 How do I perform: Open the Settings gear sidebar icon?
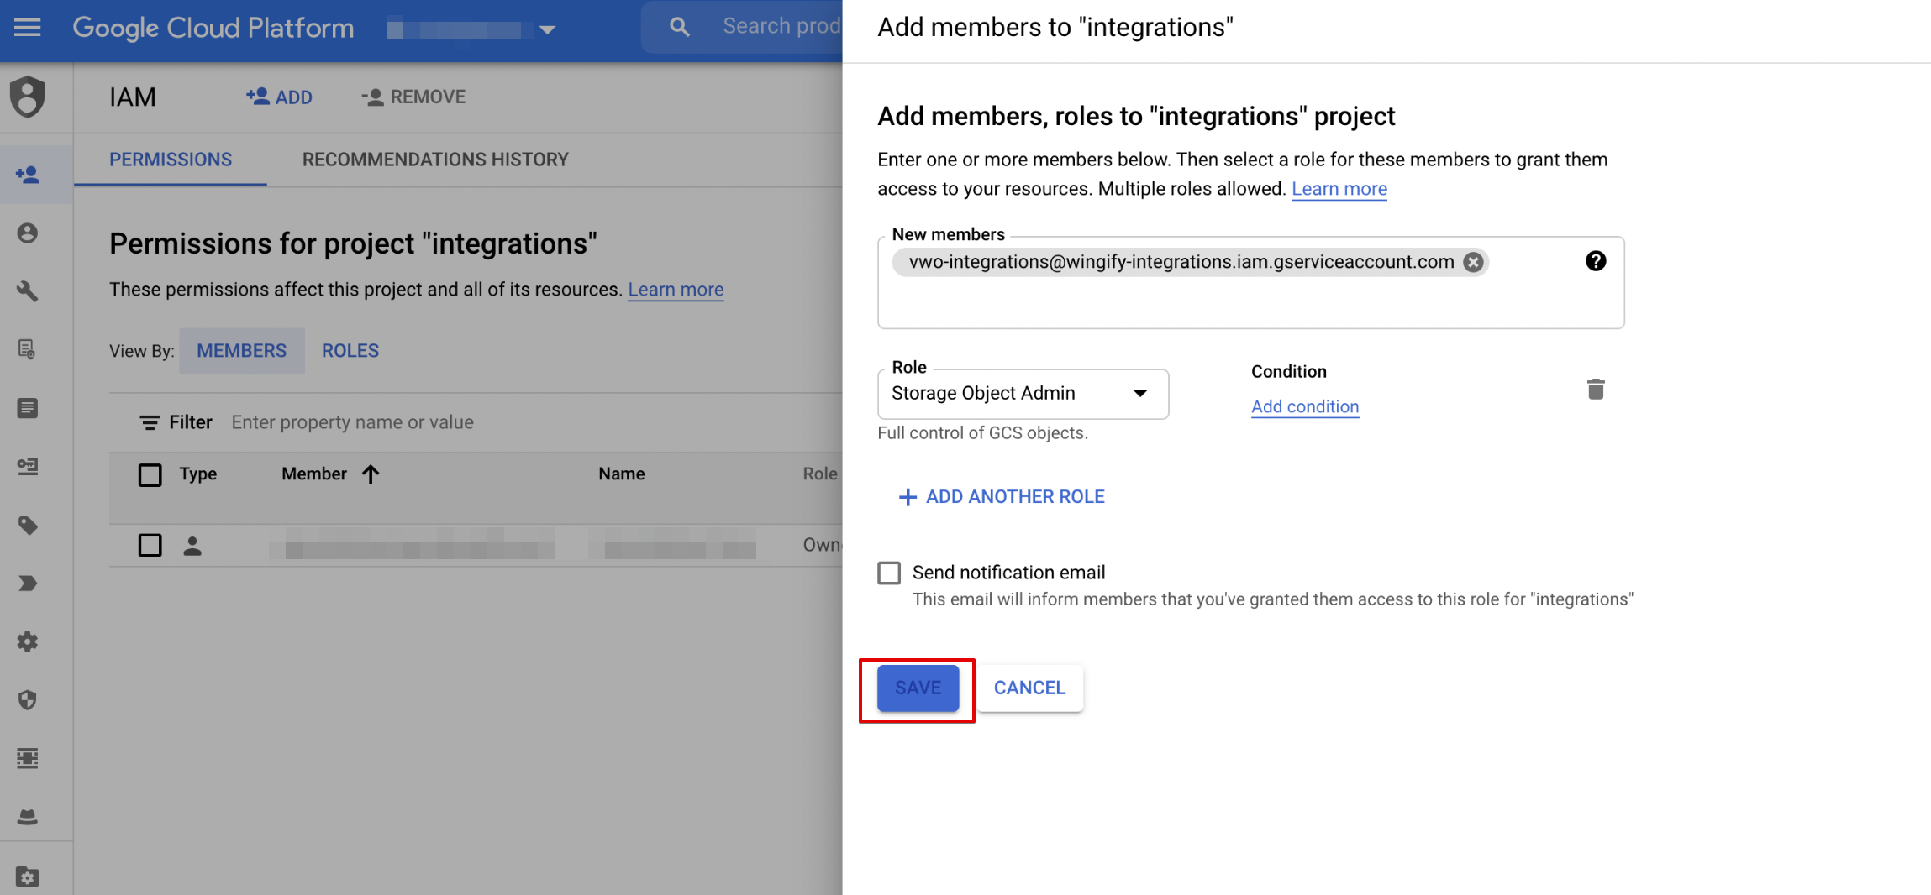[28, 641]
